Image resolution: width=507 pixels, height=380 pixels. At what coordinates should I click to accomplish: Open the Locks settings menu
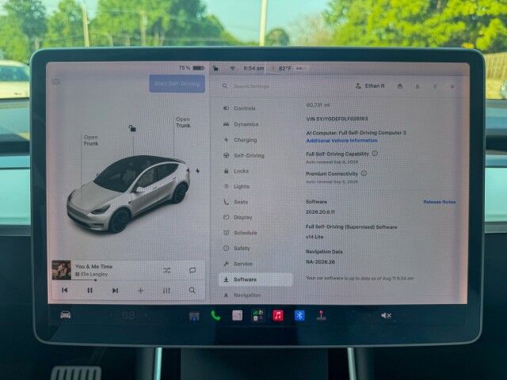[236, 171]
